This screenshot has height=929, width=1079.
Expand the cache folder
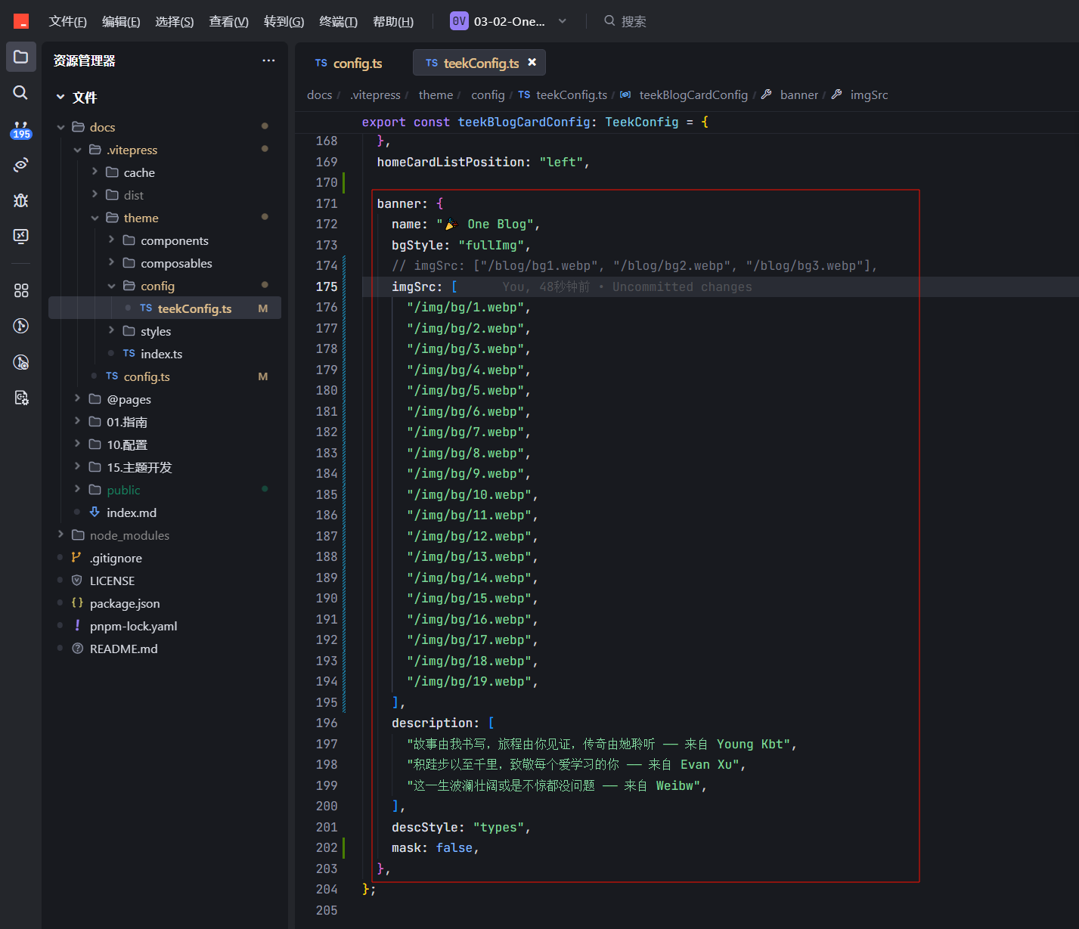coord(95,172)
